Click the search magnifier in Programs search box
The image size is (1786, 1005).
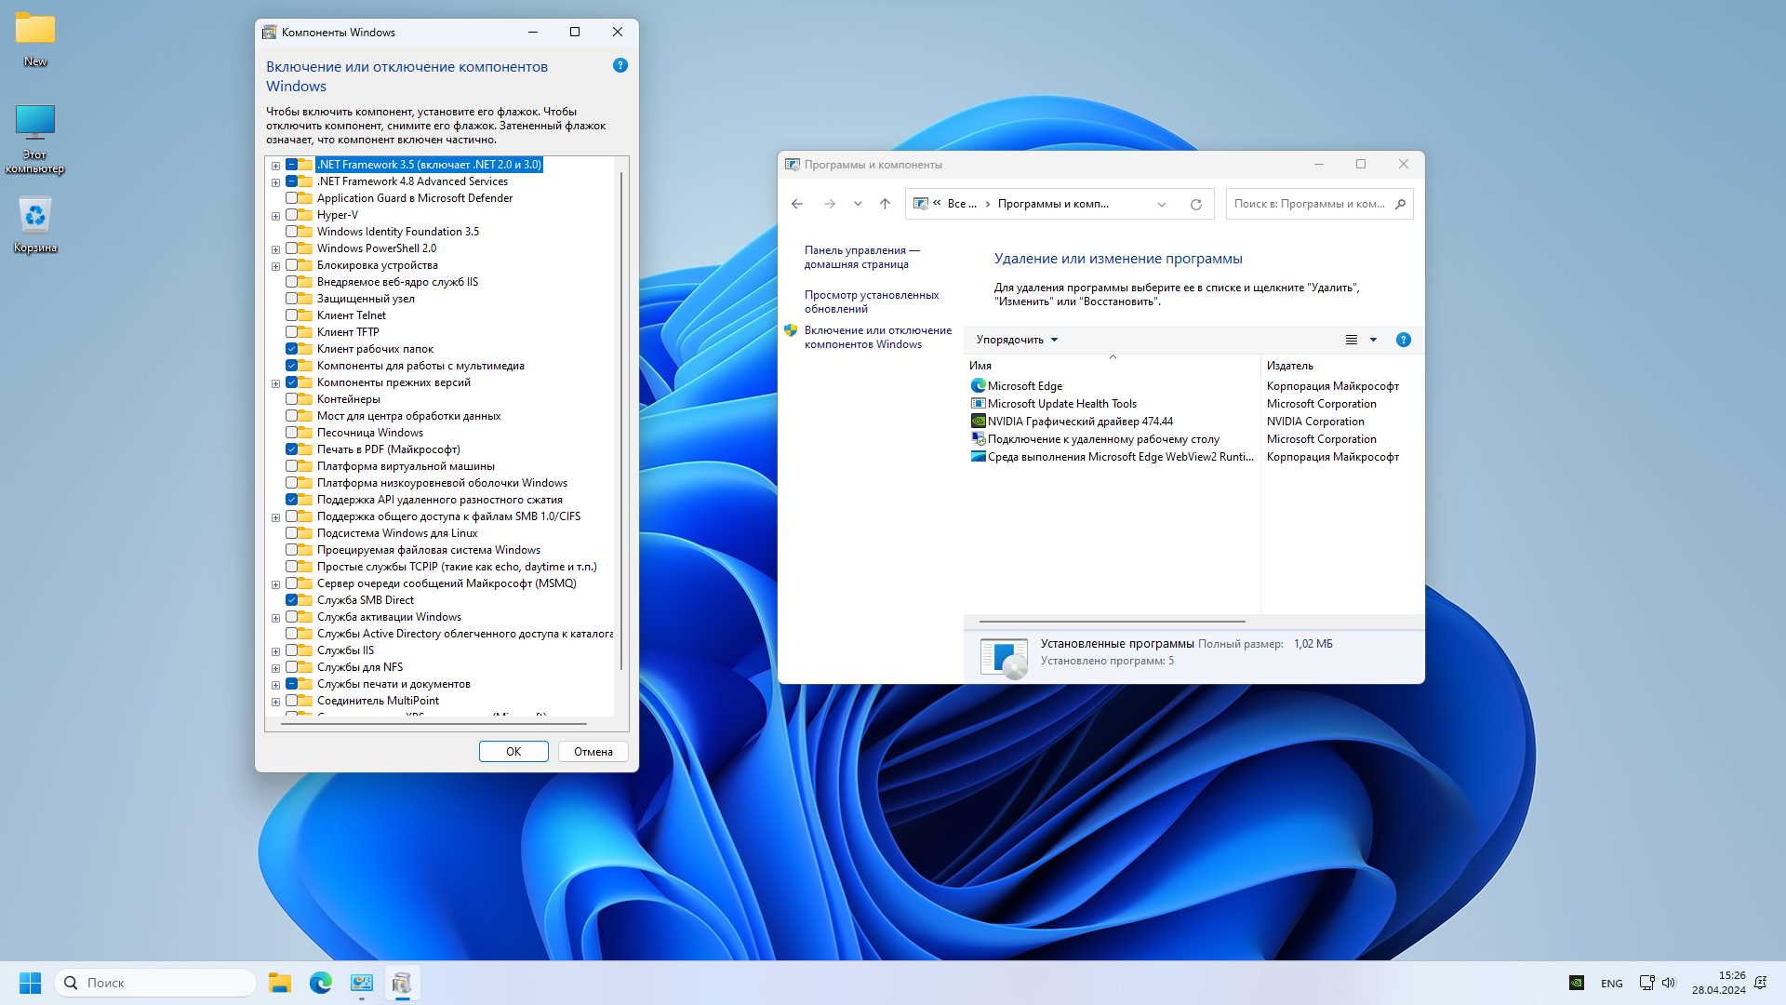tap(1400, 205)
